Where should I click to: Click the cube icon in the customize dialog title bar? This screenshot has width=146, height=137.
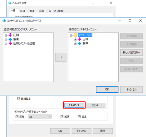[4, 21]
